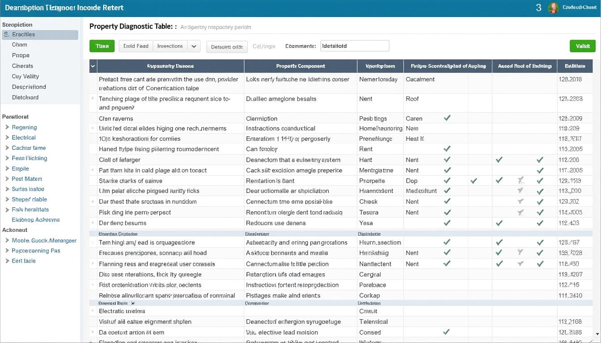The height and width of the screenshot is (343, 601).
Task: Toggle first checkmark in Der tleng besums row
Action: tap(447, 223)
